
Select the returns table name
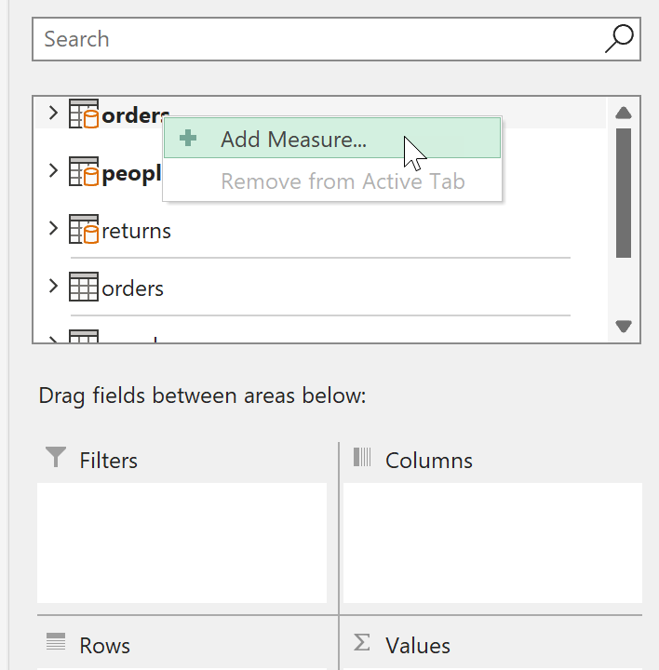pos(137,231)
